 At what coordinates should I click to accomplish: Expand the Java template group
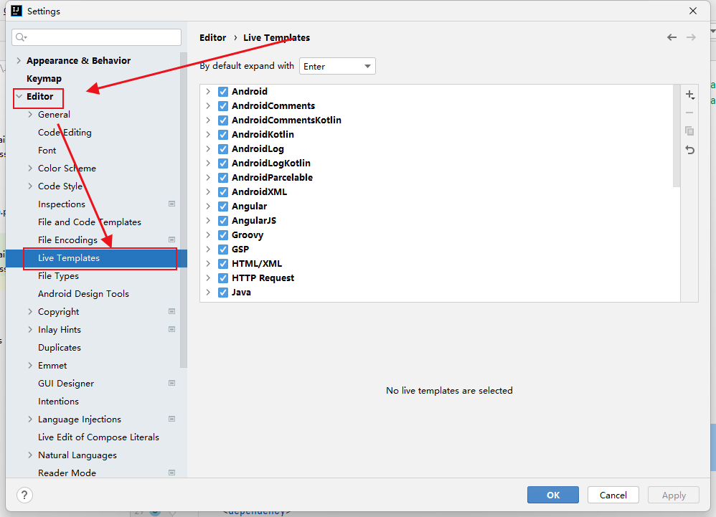(x=208, y=293)
